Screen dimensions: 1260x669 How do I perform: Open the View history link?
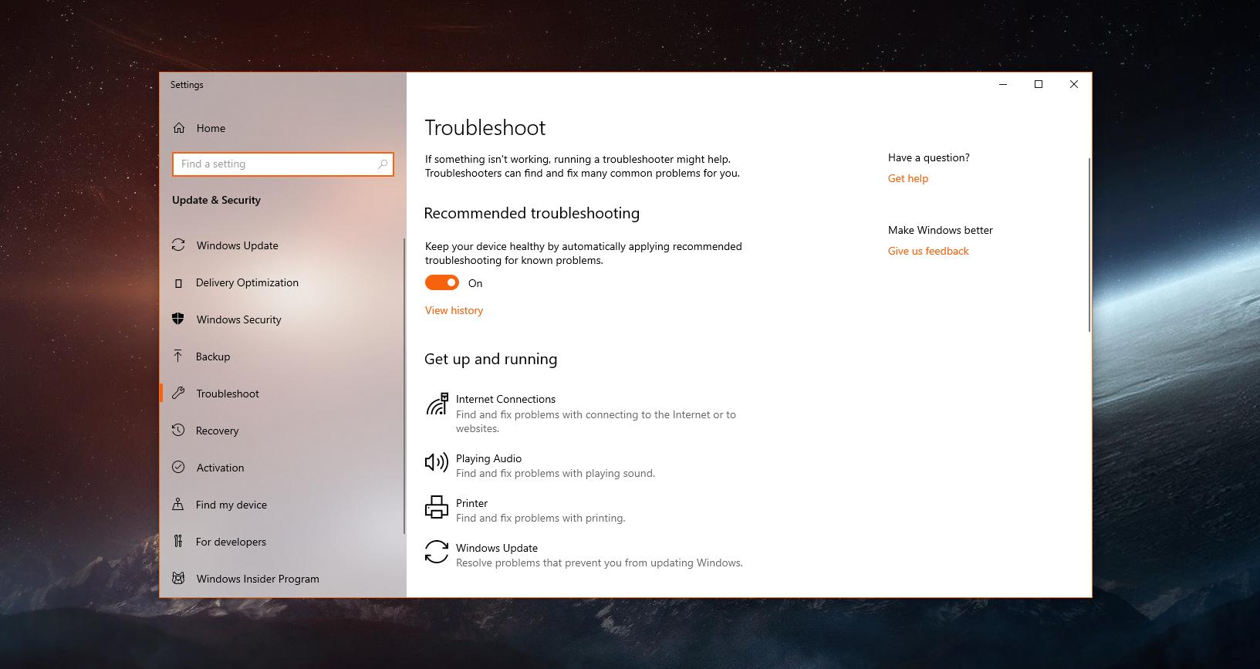coord(454,310)
